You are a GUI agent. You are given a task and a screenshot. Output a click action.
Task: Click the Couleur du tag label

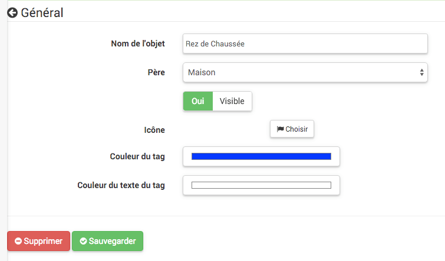(x=137, y=156)
